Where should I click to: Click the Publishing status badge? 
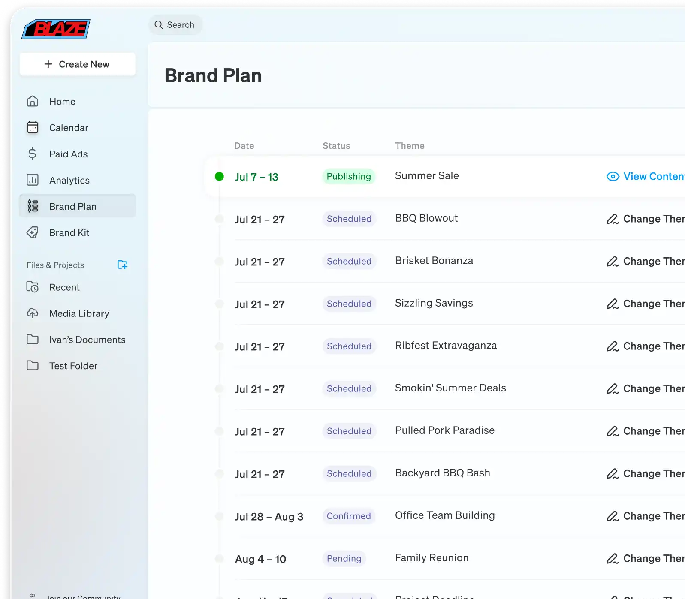(x=349, y=177)
